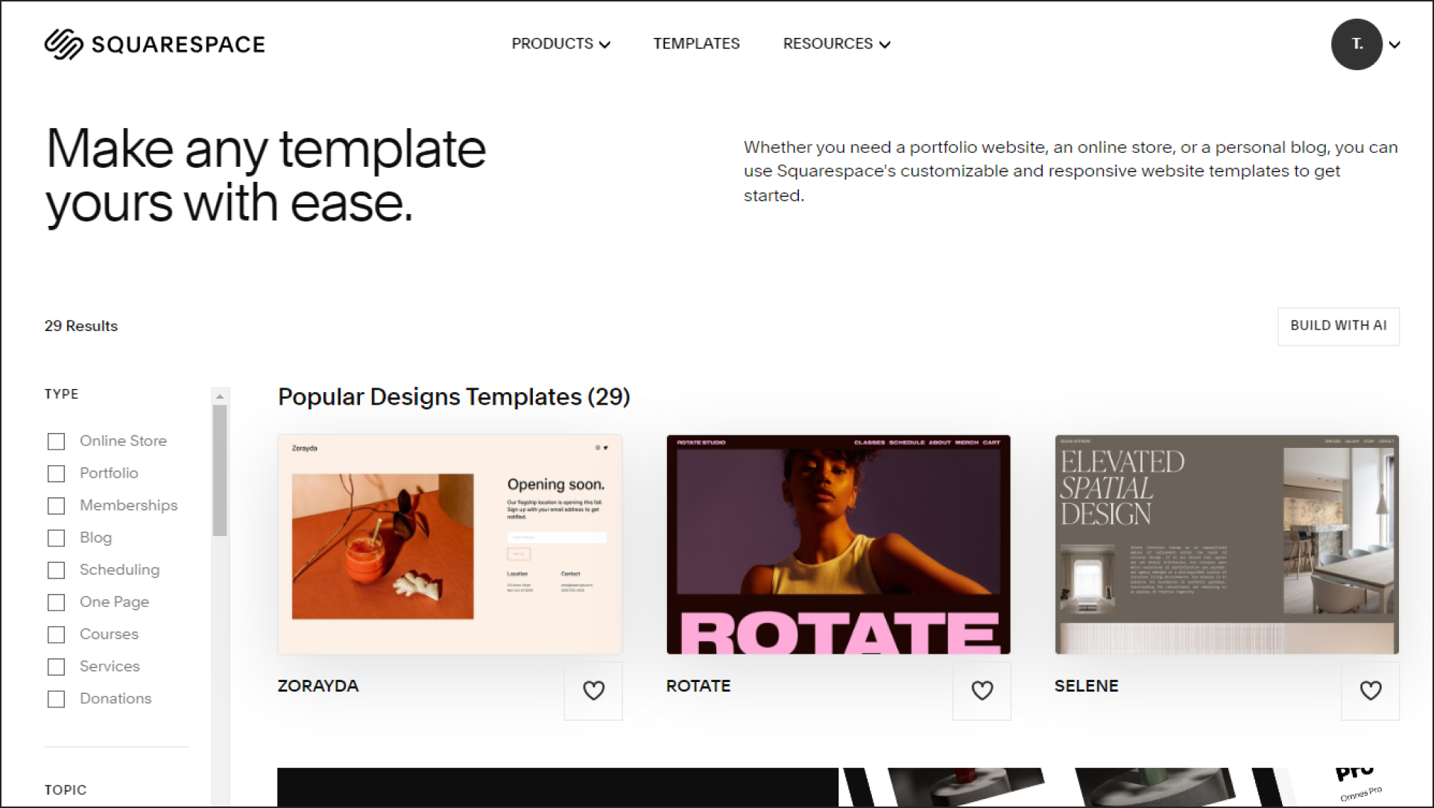Check the Online Store type filter

point(56,441)
